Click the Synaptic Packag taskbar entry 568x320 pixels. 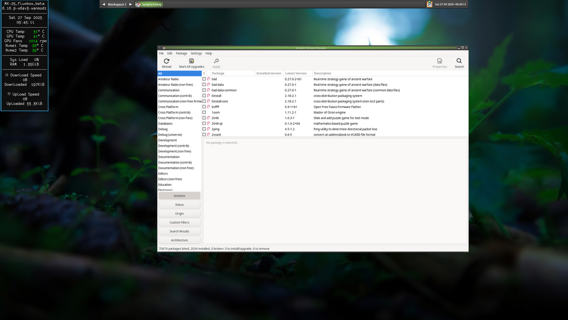click(149, 4)
